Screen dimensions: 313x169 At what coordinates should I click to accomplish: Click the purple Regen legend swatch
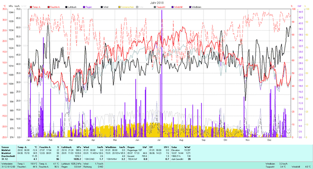click(x=84, y=7)
